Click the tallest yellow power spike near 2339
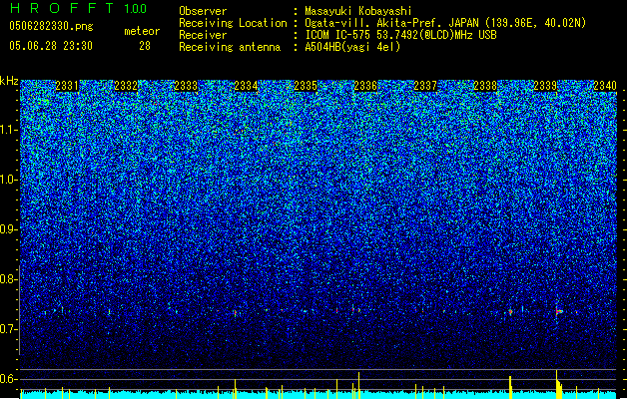Screen dimensions: 628x399 click(557, 384)
